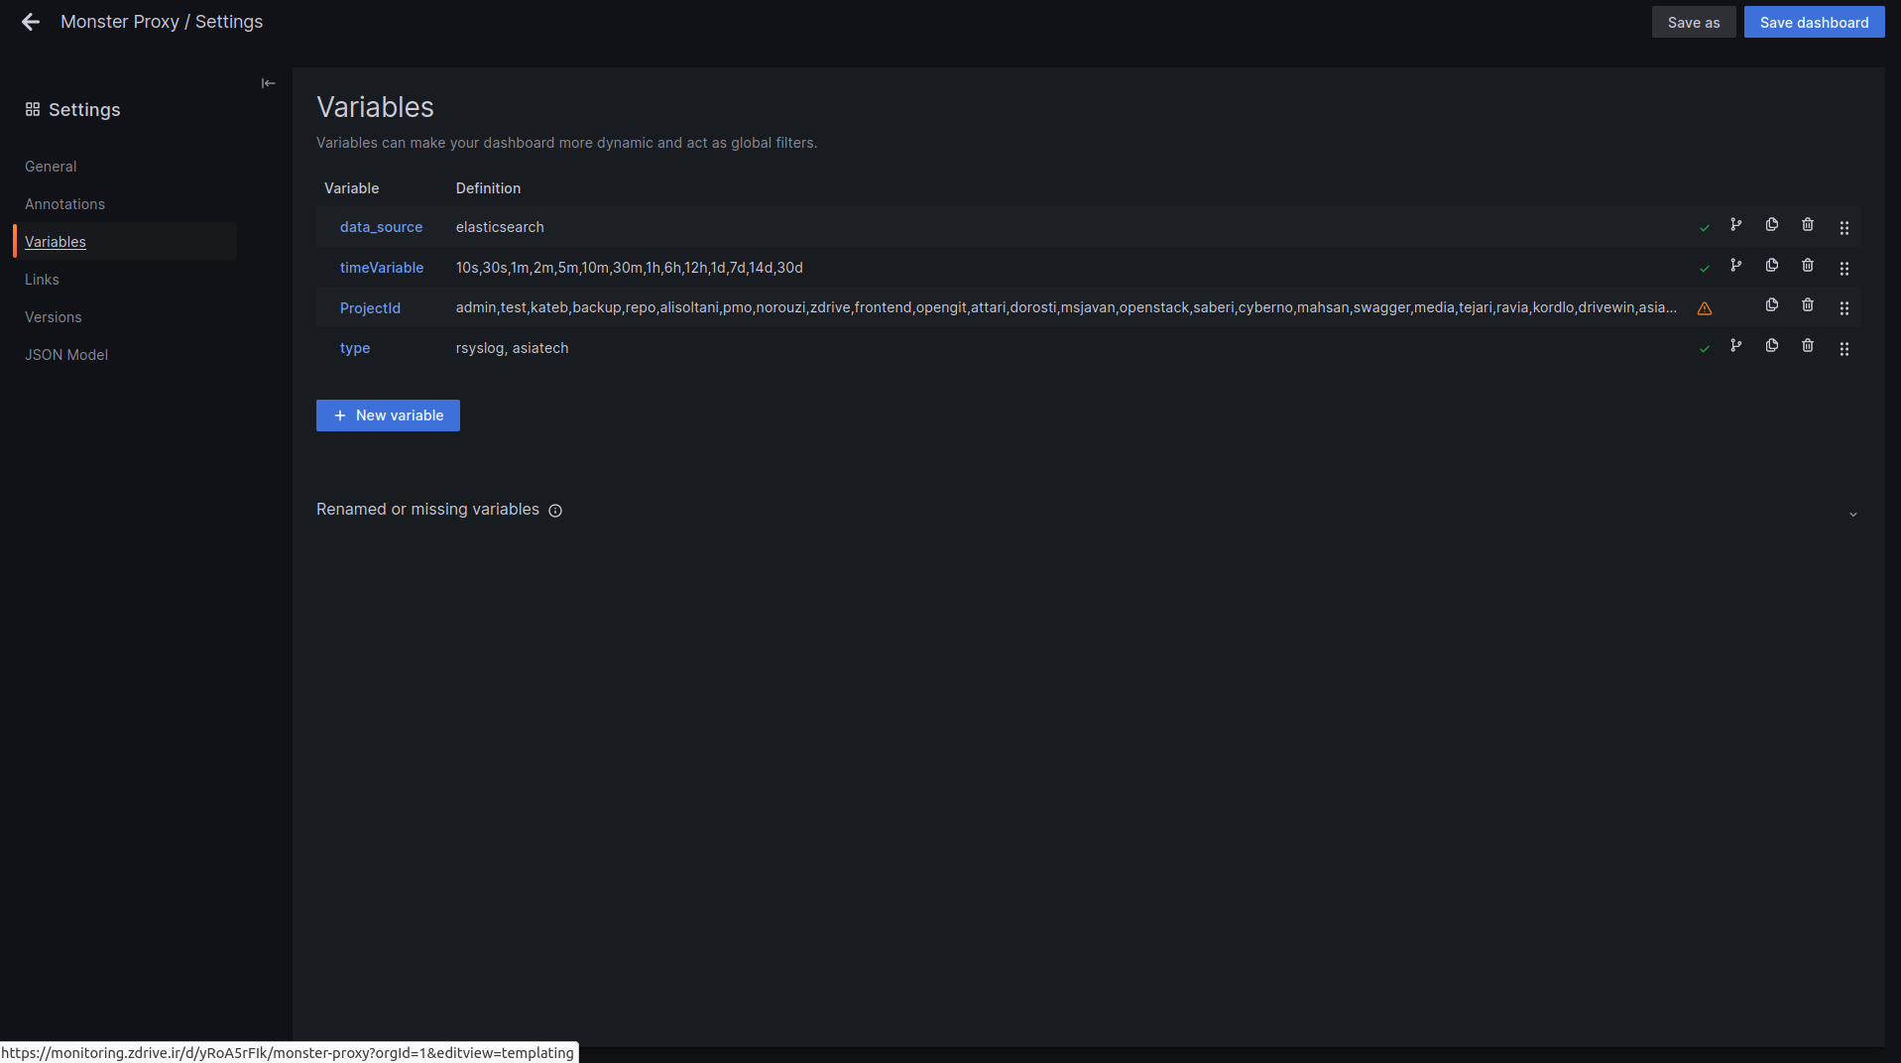Go back using the arrow icon
The image size is (1901, 1063).
point(31,22)
